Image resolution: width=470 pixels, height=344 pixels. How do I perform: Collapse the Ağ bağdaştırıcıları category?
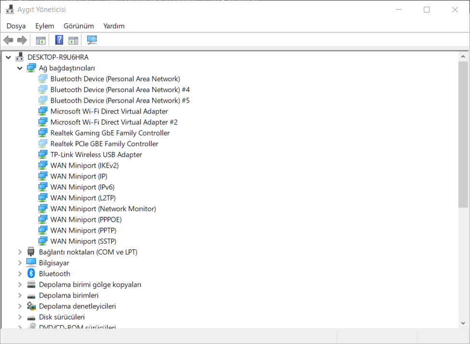(20, 68)
